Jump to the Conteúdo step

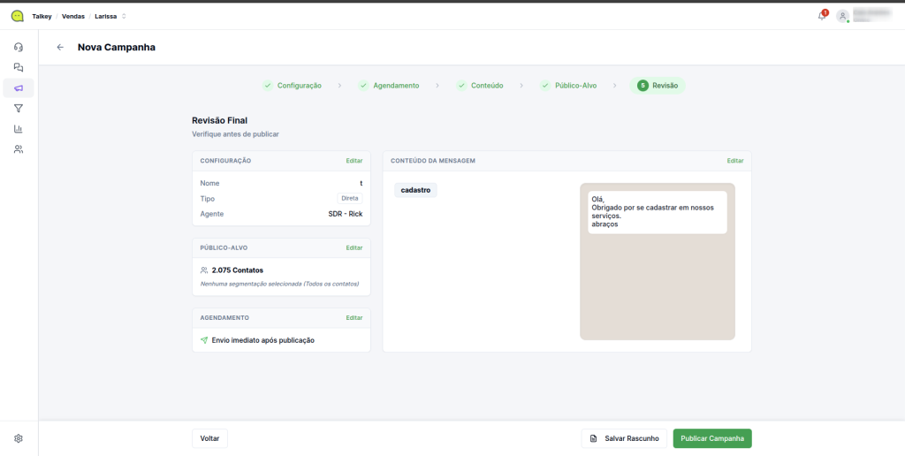(x=480, y=86)
